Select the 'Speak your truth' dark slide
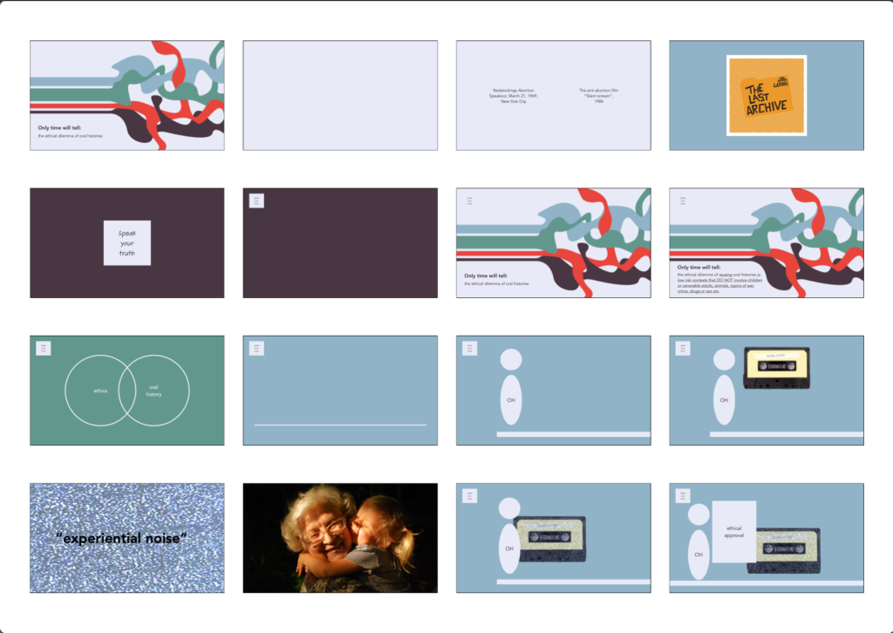 127,242
